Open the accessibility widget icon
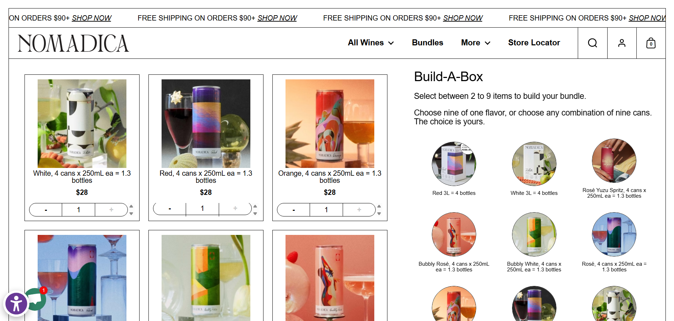Viewport: 674px width, 321px height. [x=16, y=304]
